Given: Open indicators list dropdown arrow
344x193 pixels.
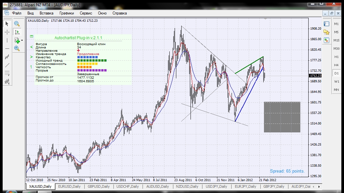Looking at the screenshot, I should (x=22, y=41).
